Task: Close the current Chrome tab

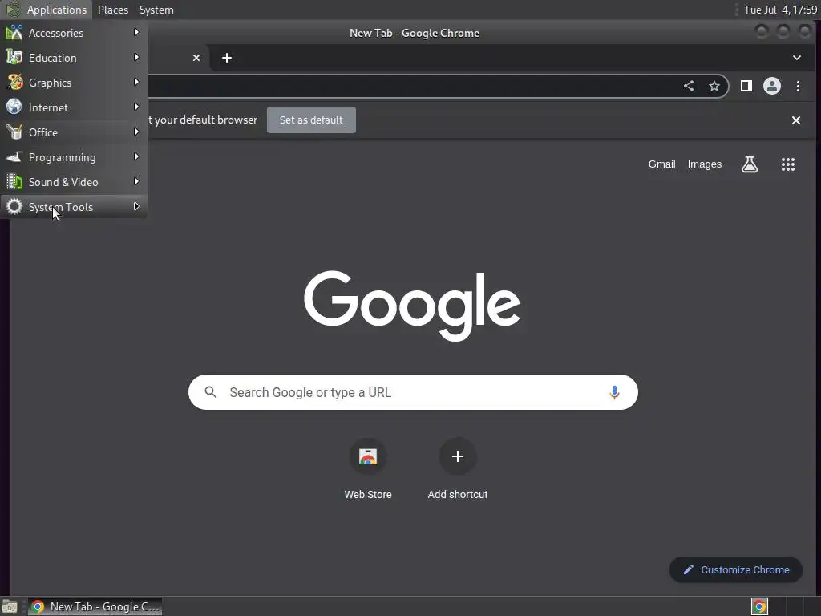Action: [196, 58]
